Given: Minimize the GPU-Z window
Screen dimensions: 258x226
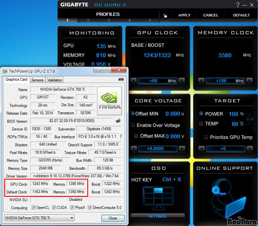Looking at the screenshot, I should pyautogui.click(x=98, y=70).
